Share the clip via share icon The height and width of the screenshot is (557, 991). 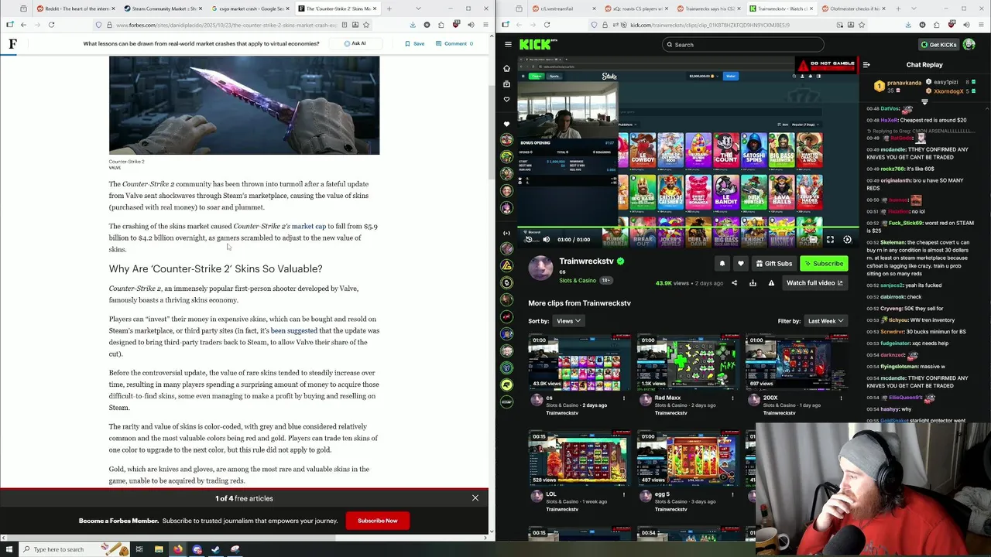(x=734, y=283)
